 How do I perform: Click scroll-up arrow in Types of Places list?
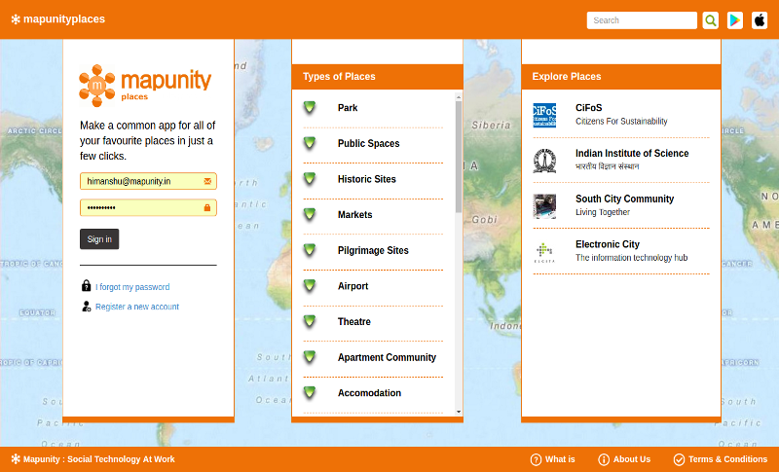pos(458,96)
